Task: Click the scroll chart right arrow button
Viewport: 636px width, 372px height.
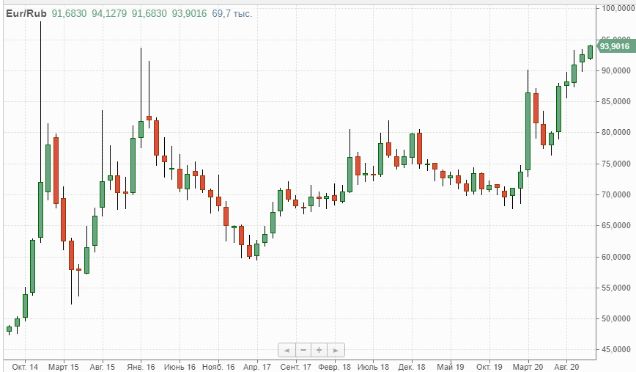Action: (x=336, y=350)
